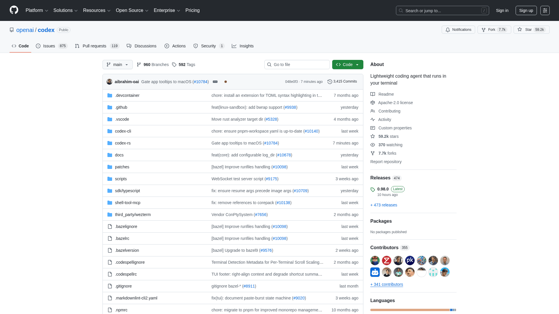Open the Platform navigation menu
The width and height of the screenshot is (559, 314).
tap(37, 10)
